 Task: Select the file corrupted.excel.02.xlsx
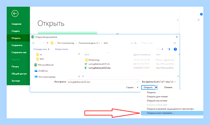point(100,68)
